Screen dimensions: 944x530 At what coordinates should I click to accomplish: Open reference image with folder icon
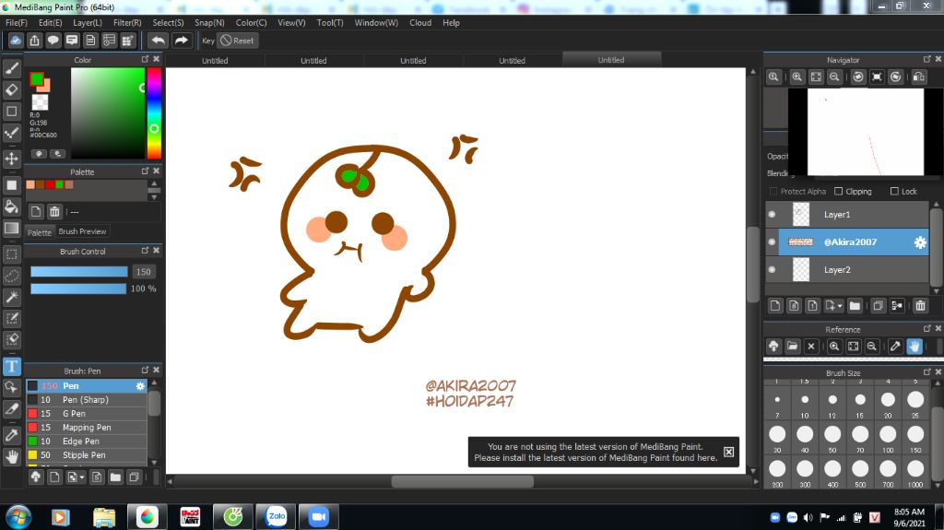pyautogui.click(x=792, y=347)
